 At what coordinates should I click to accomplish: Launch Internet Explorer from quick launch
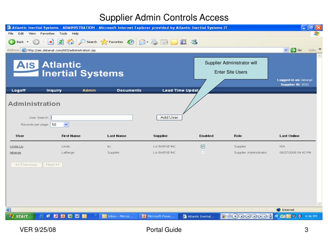(41, 216)
